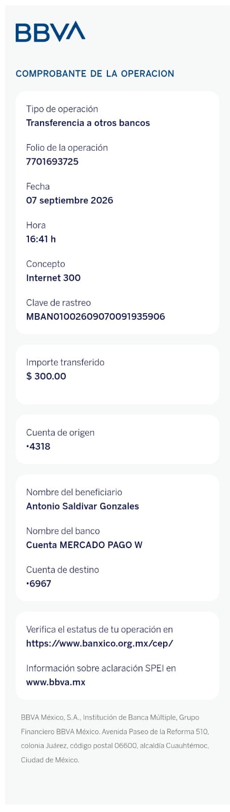Select the origin account •4318
Viewport: 230px width, 812px height.
point(38,447)
